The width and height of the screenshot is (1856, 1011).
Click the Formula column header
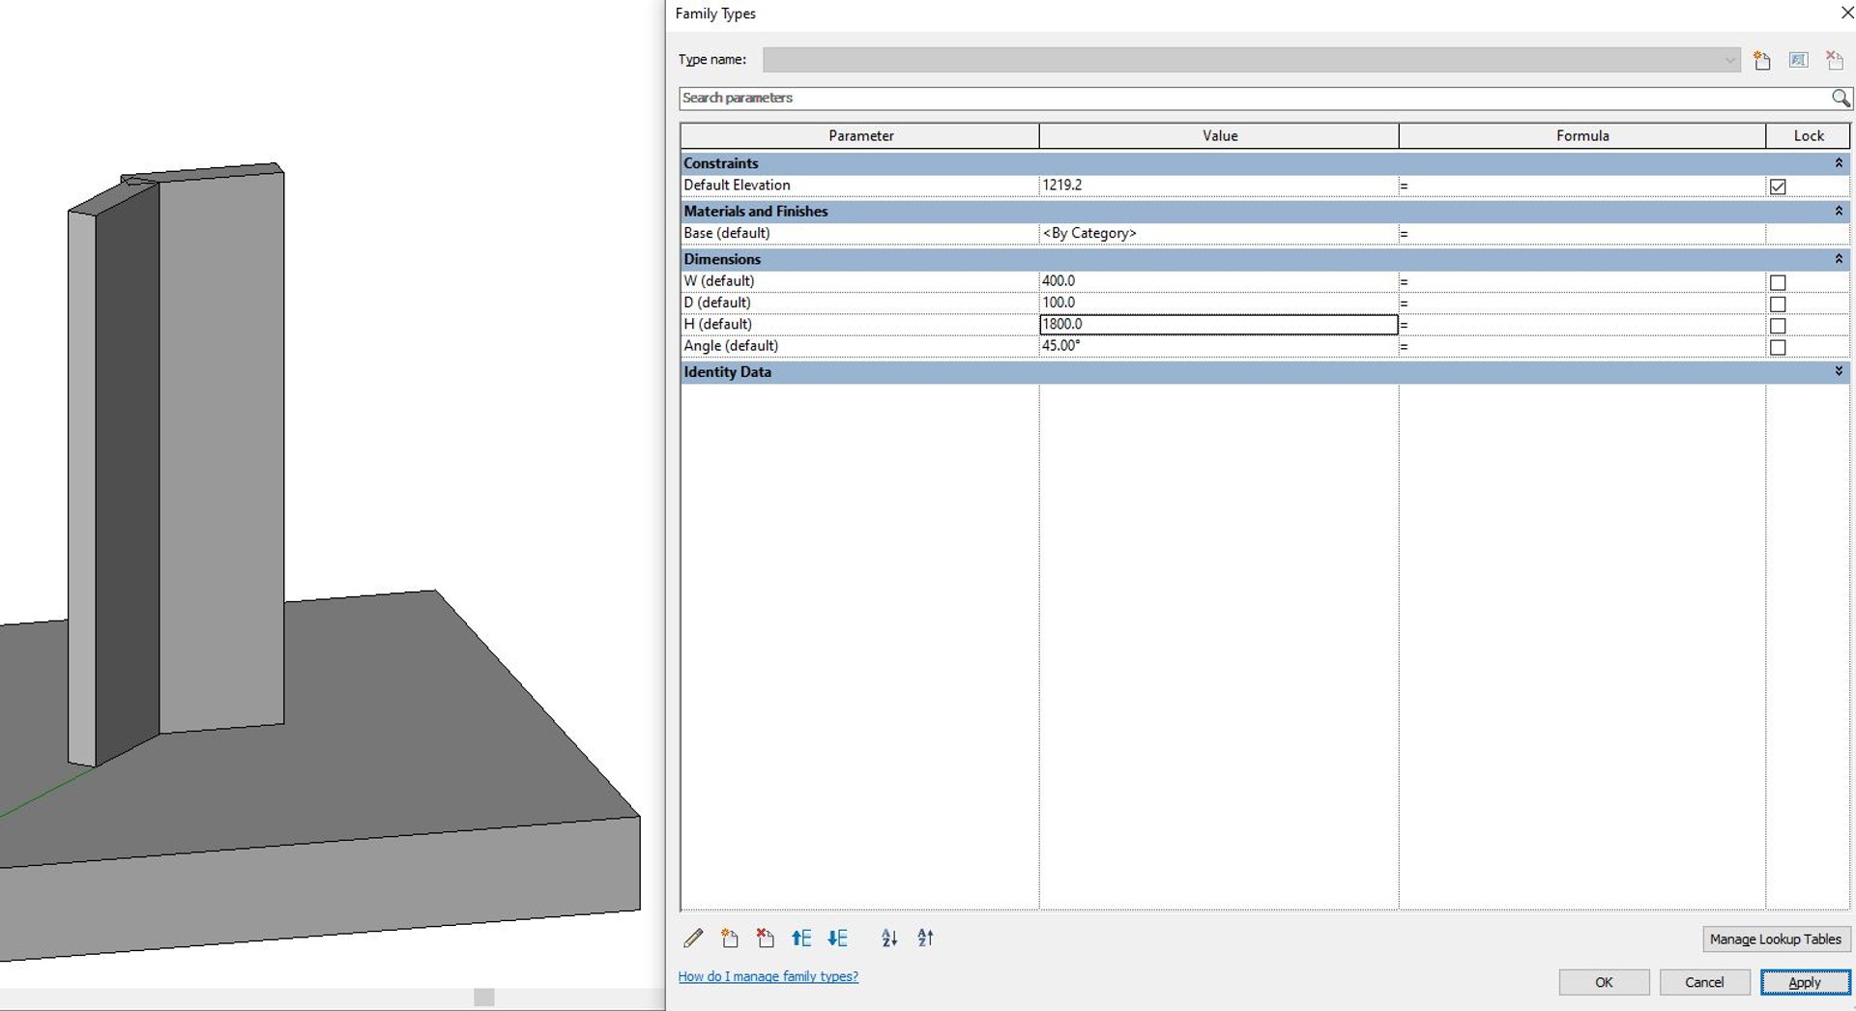pyautogui.click(x=1582, y=136)
